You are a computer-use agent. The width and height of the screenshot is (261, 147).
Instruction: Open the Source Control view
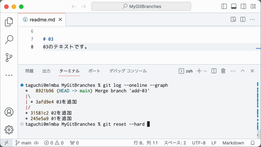[9, 58]
